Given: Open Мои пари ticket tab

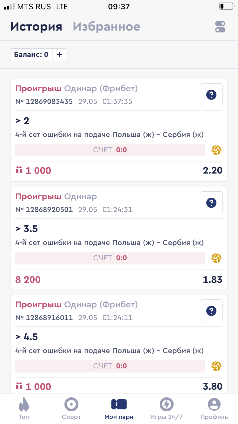Looking at the screenshot, I should click(x=119, y=408).
